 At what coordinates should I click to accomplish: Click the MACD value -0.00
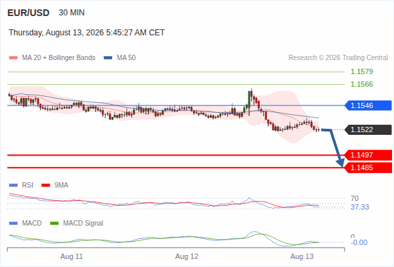click(x=359, y=242)
